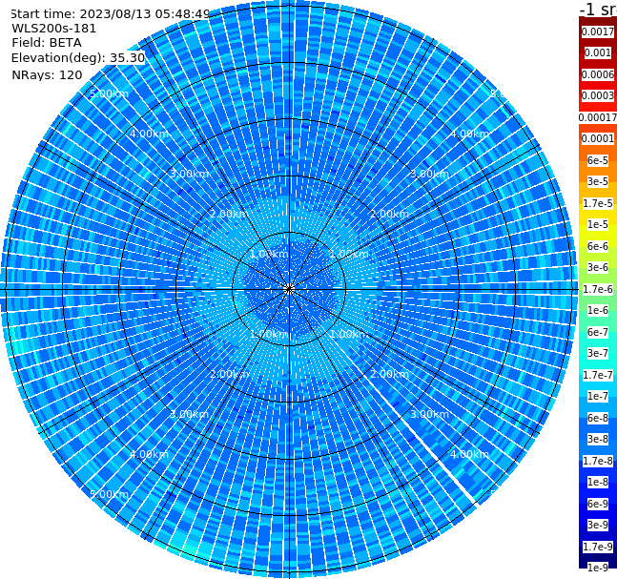617x579 pixels.
Task: Click the 1.7e-7 colorbar value
Action: click(x=598, y=375)
